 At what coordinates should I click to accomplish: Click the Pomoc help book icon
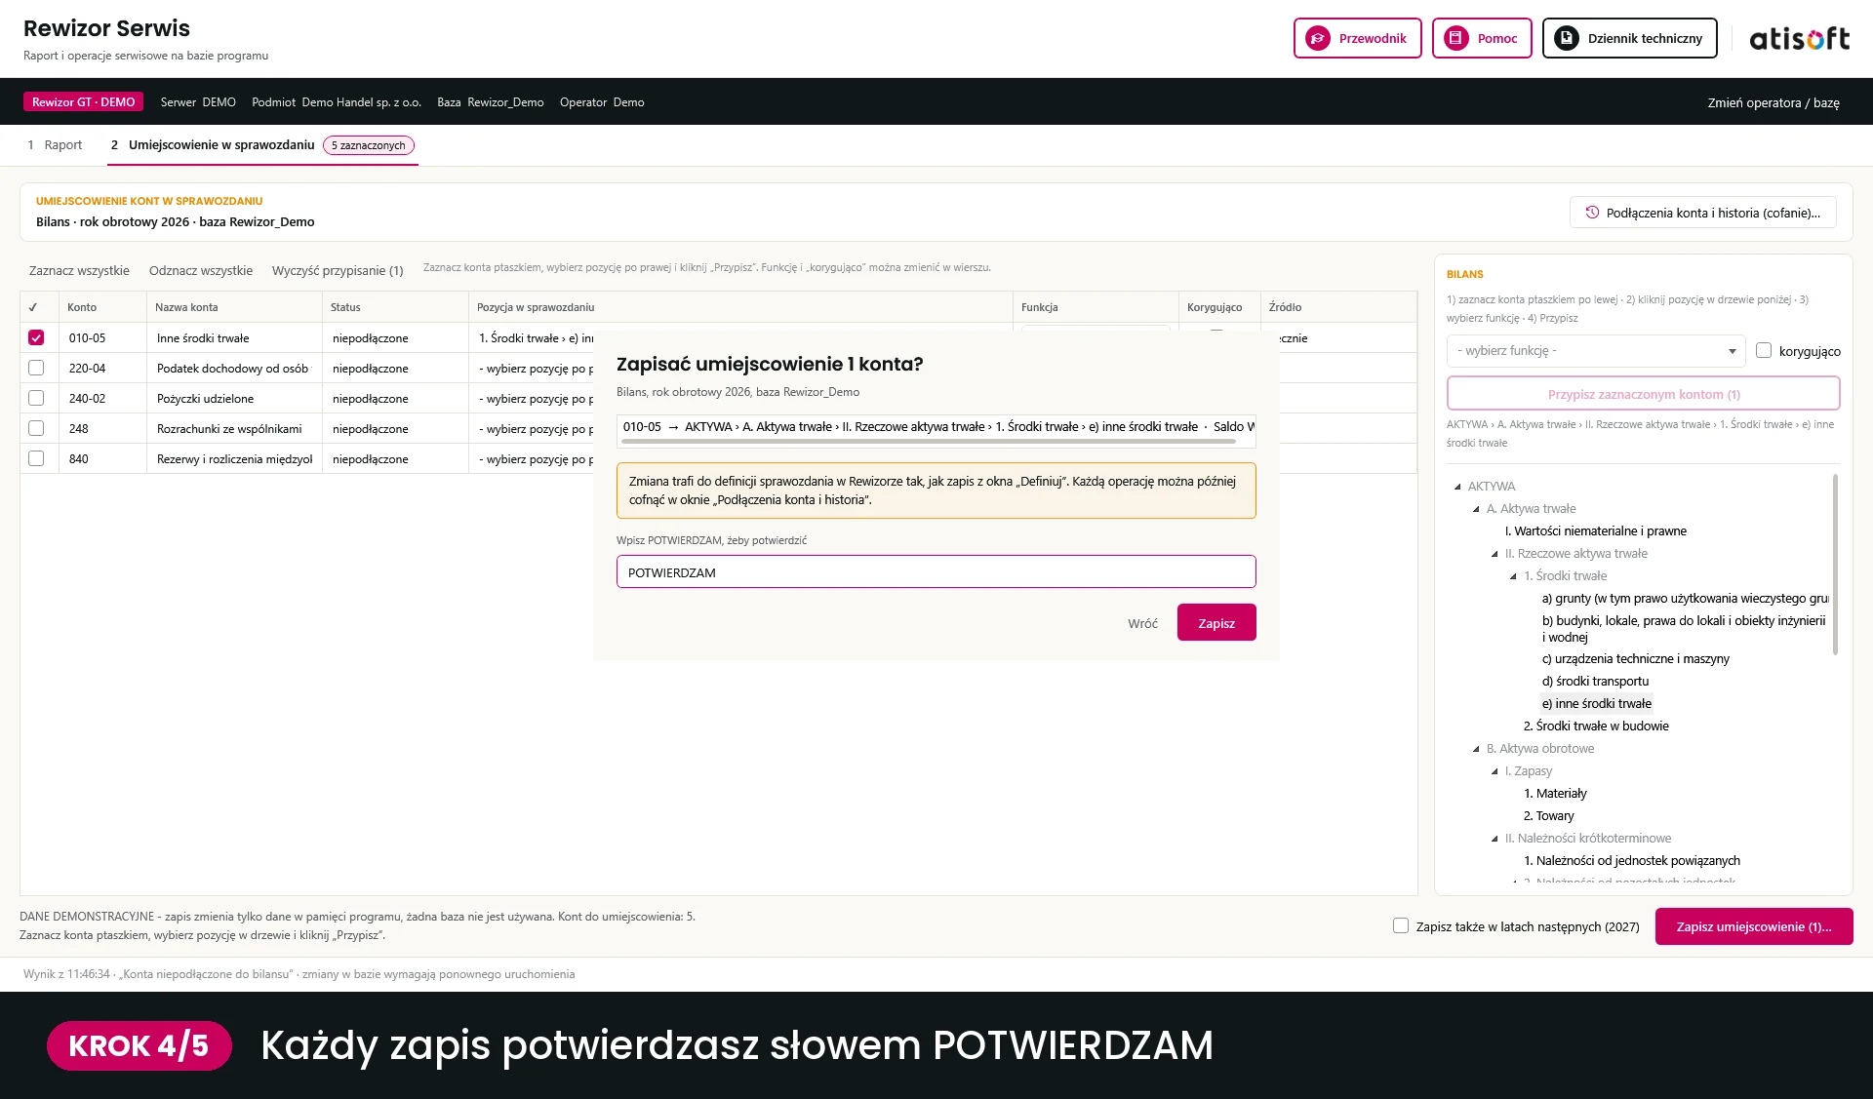[x=1456, y=38]
